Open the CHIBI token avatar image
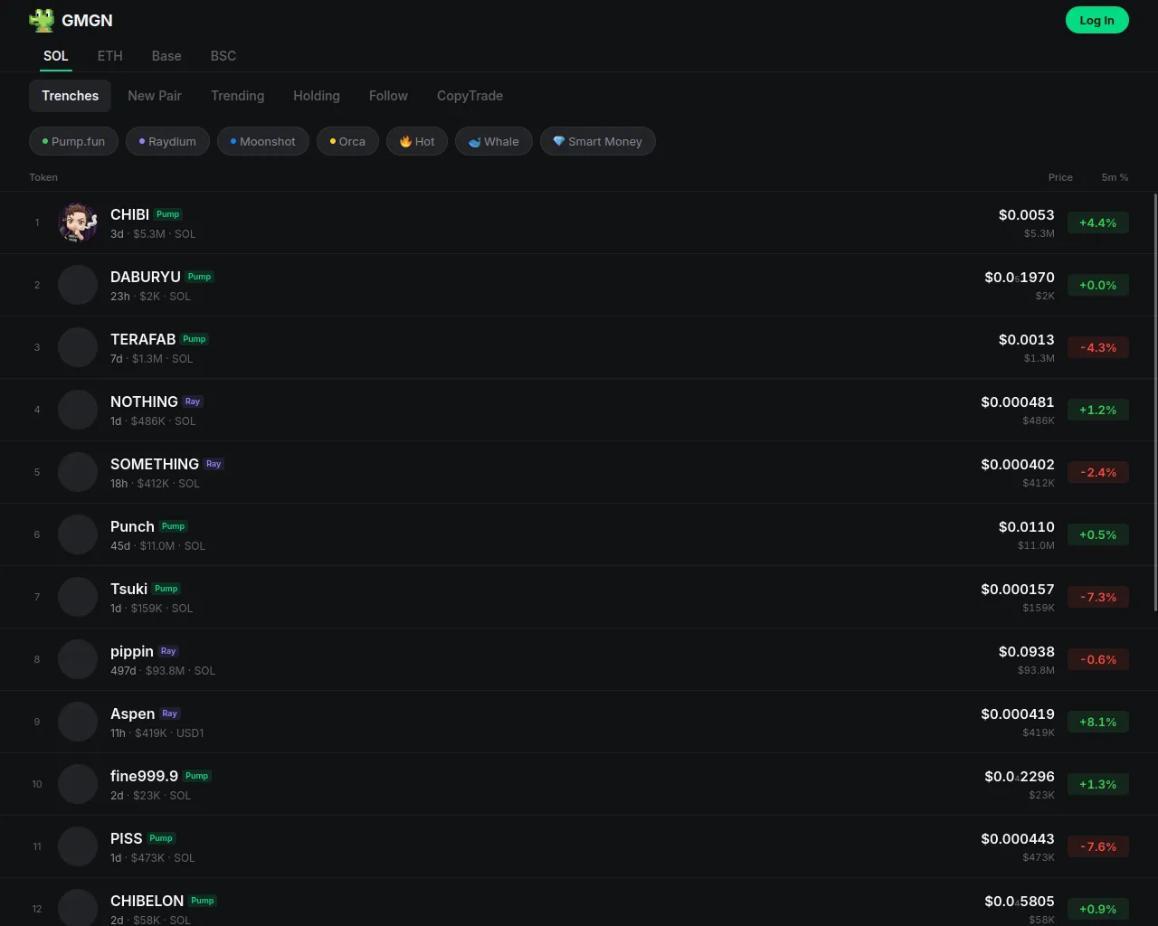This screenshot has width=1158, height=926. pos(78,222)
